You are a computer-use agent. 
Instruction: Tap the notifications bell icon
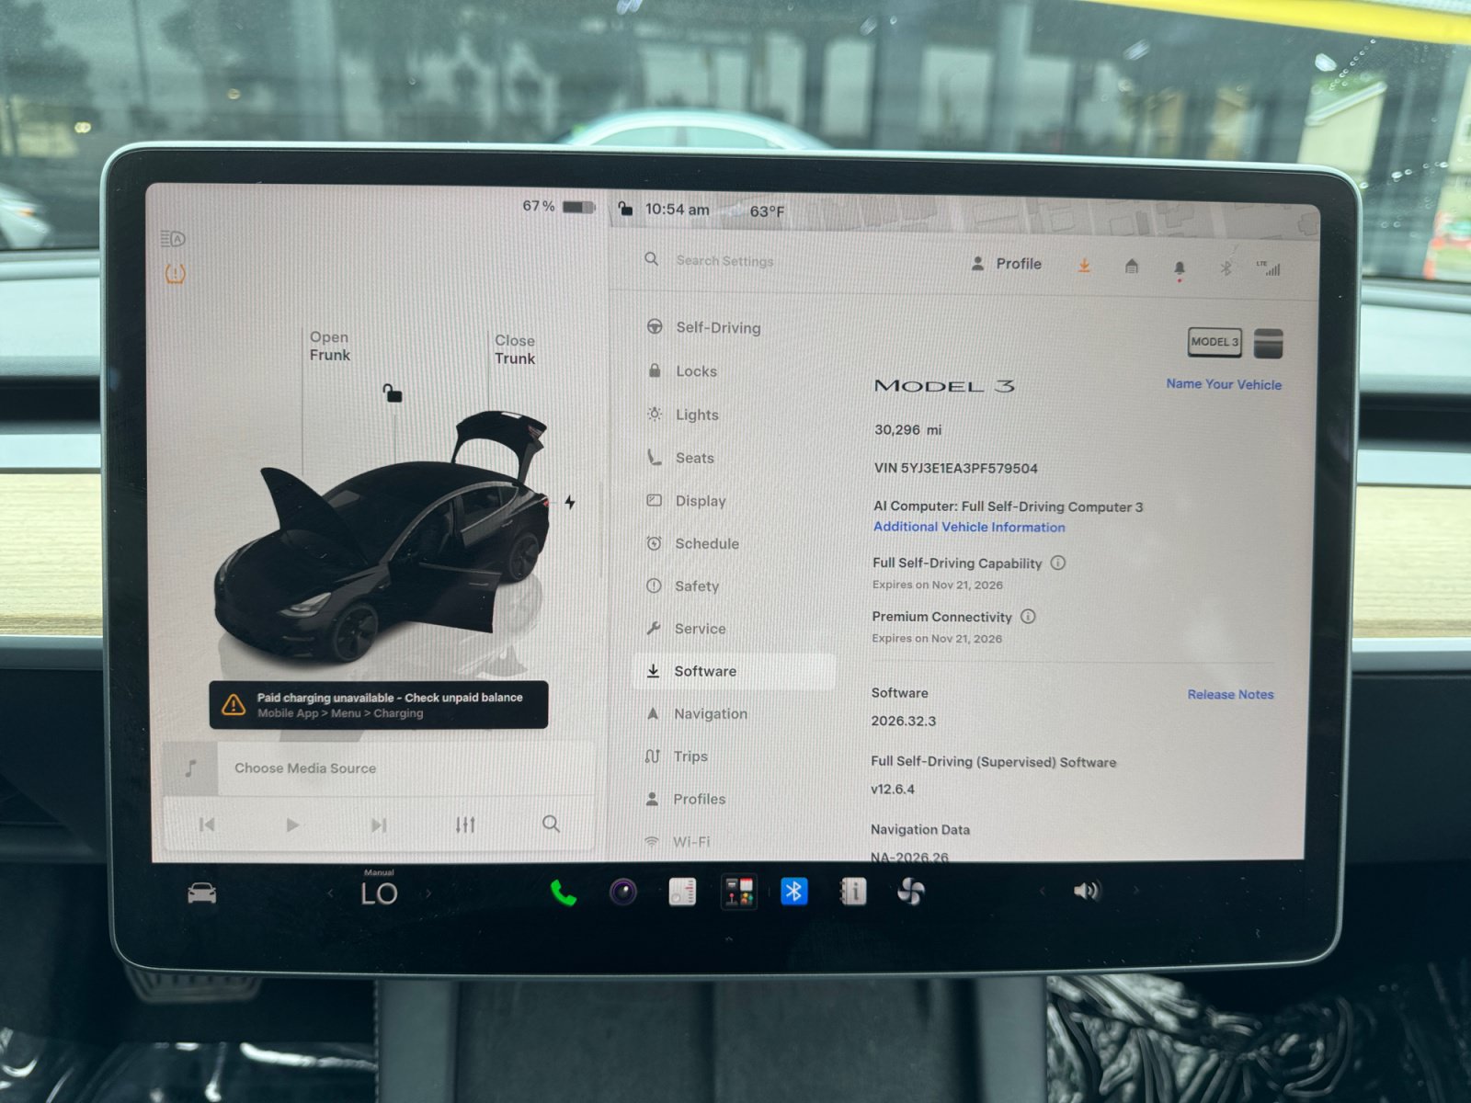[x=1180, y=268]
